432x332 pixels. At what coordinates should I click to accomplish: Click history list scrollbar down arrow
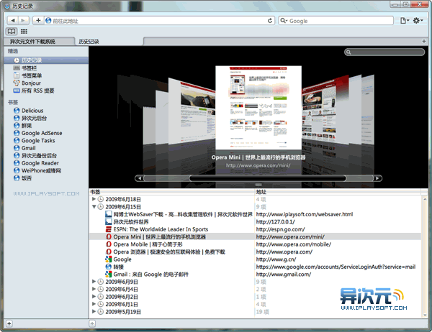425,315
